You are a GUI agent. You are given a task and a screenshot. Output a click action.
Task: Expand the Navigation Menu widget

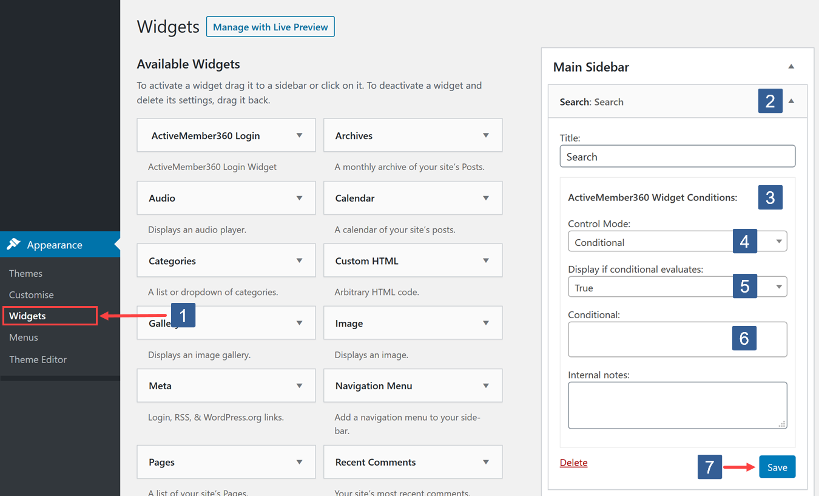[485, 386]
